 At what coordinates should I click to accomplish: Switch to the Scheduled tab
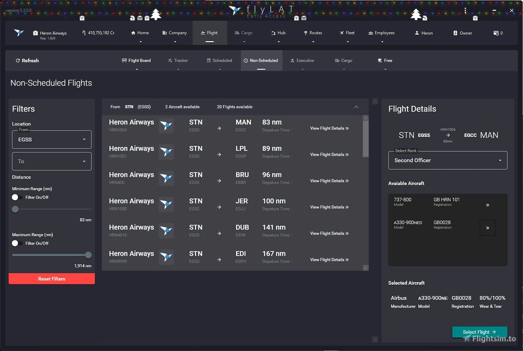coord(219,61)
